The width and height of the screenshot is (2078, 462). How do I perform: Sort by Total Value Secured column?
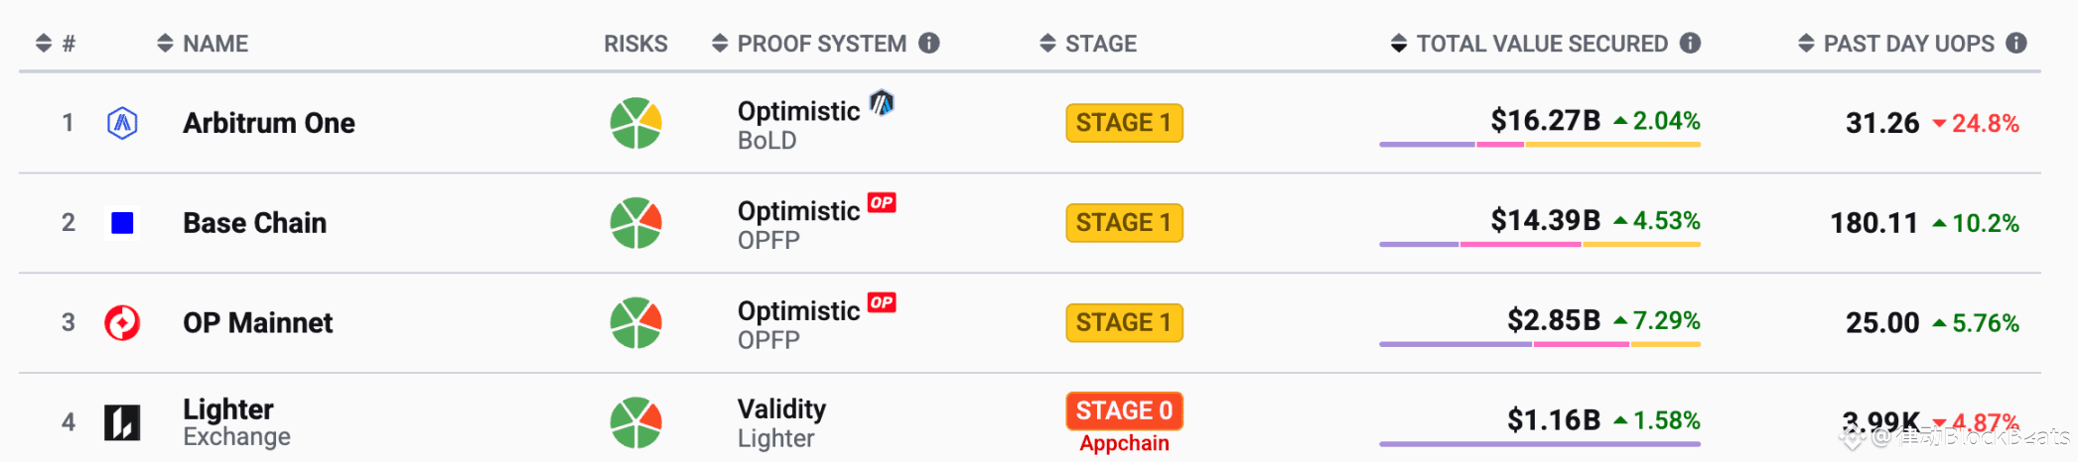(x=1541, y=44)
